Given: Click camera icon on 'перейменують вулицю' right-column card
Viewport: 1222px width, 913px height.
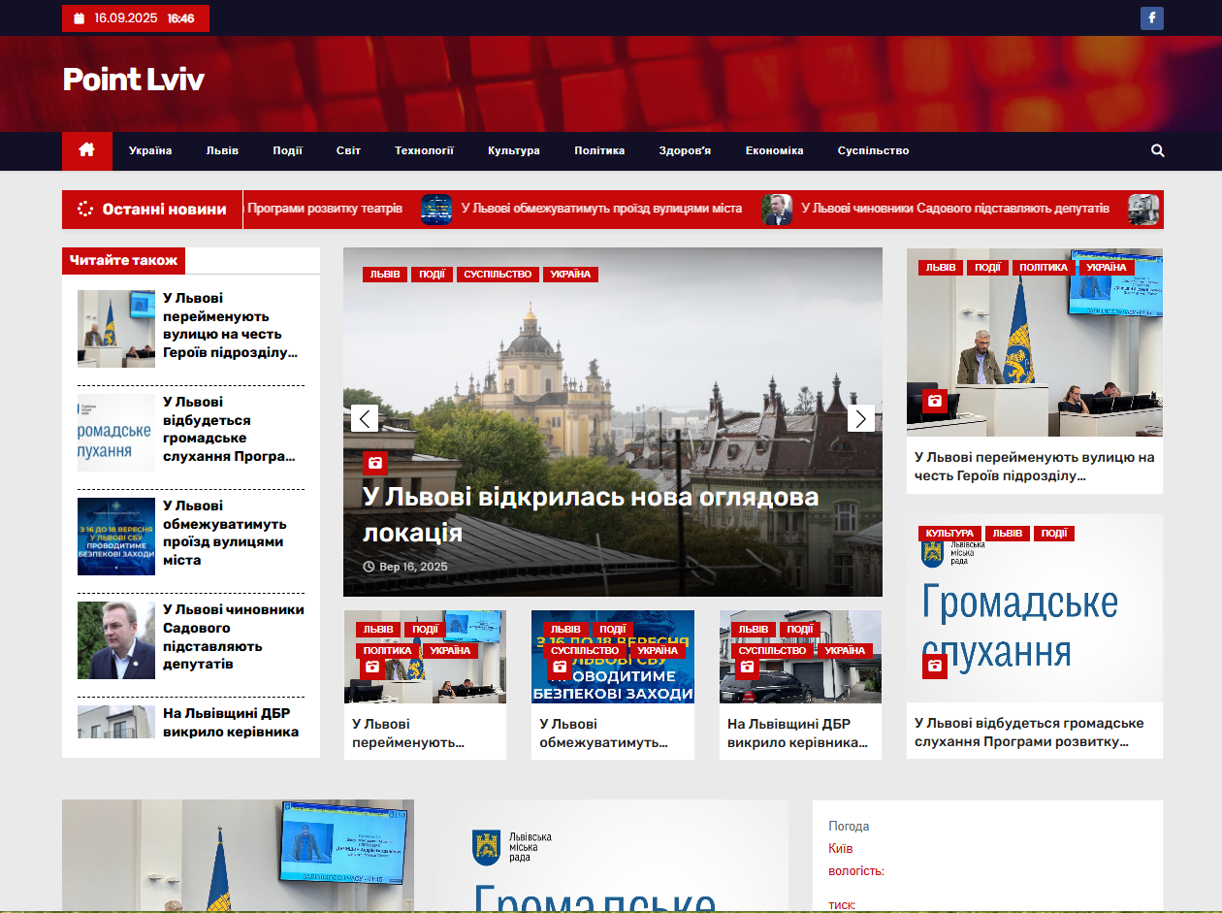Looking at the screenshot, I should click(x=934, y=401).
